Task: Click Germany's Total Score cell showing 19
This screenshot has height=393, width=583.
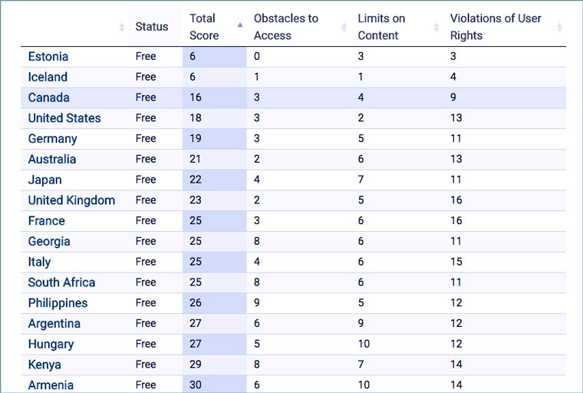Action: click(214, 139)
